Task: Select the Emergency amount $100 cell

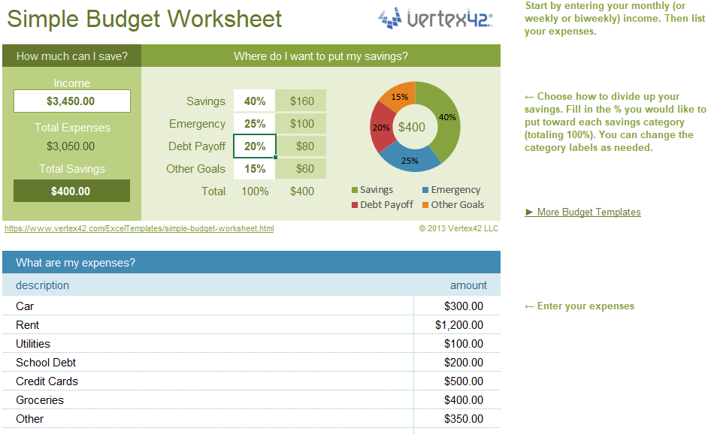Action: [x=301, y=124]
